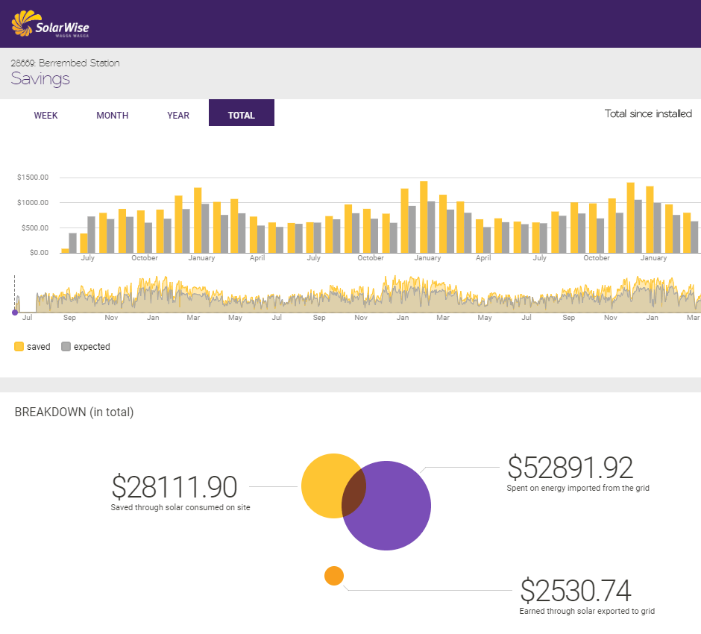The height and width of the screenshot is (634, 701).
Task: Click the large purple grid-import circle
Action: pyautogui.click(x=395, y=515)
